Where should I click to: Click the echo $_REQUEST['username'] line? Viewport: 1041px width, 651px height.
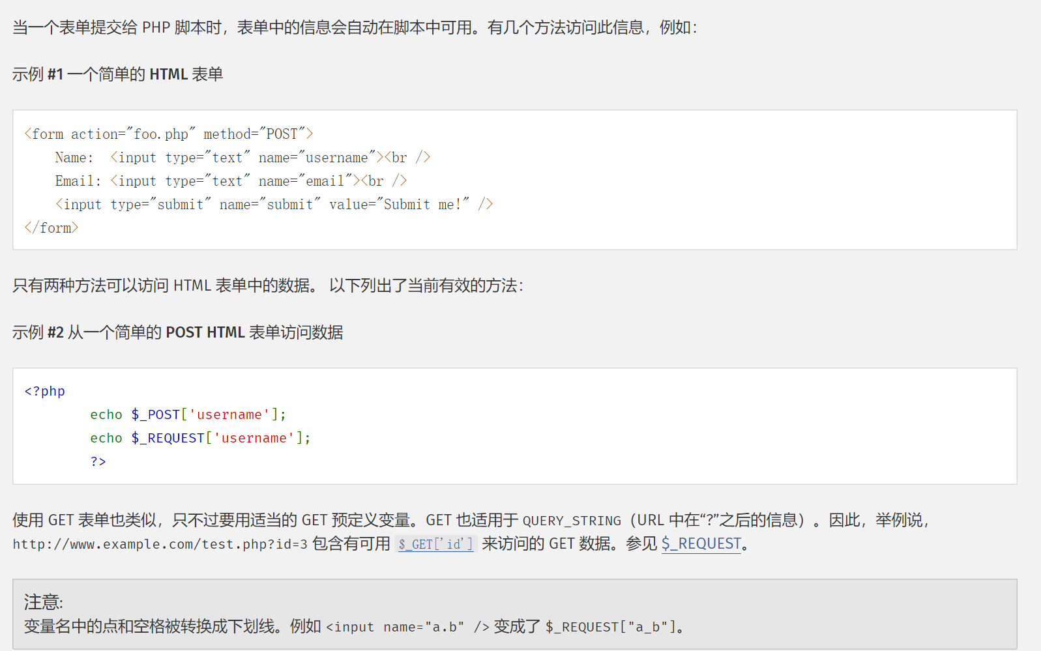coord(200,438)
